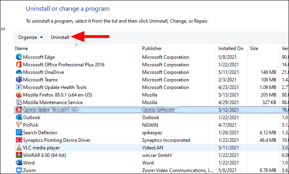Viewport: 289px width, 174px height.
Task: Click the Synaptics Pointing Device Driver icon
Action: (19, 140)
